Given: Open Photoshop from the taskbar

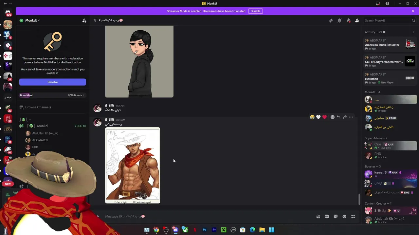Looking at the screenshot, I should tap(204, 230).
